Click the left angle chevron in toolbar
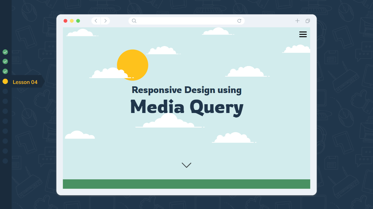The width and height of the screenshot is (373, 209). [x=96, y=21]
